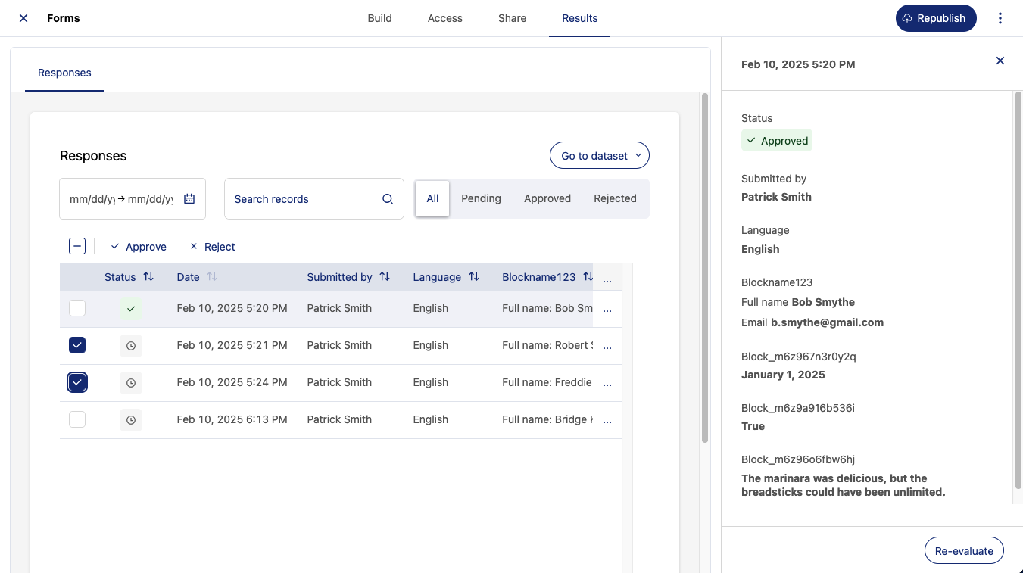Close the response details panel

click(1000, 61)
